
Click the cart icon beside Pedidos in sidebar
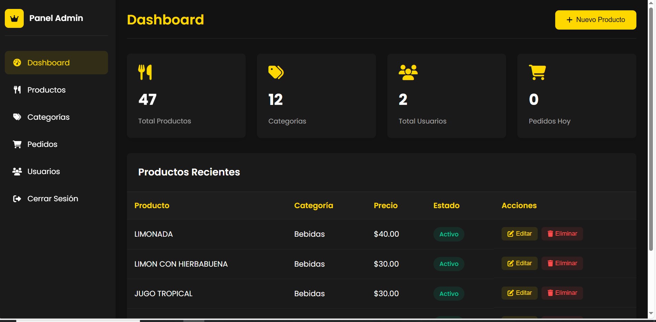(17, 144)
